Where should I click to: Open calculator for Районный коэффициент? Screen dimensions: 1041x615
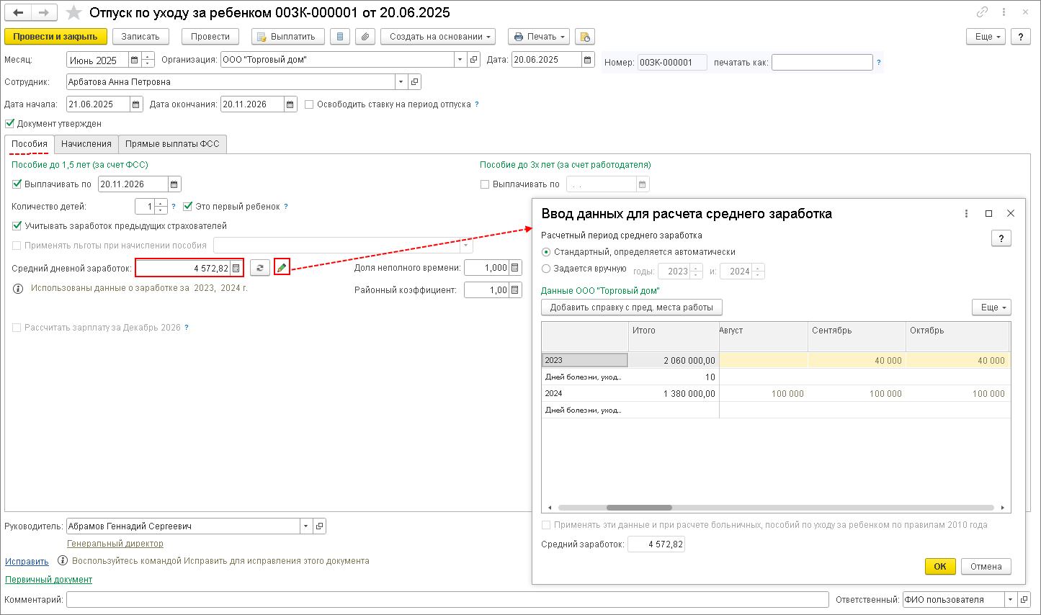pyautogui.click(x=515, y=290)
